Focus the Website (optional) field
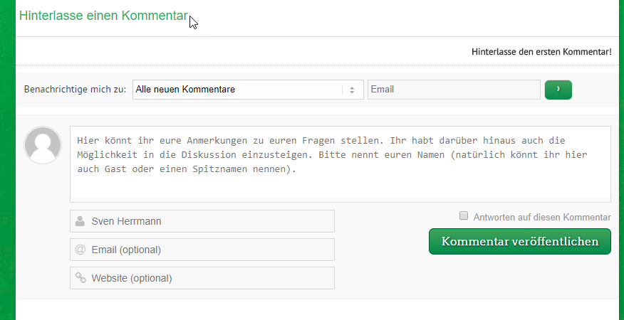This screenshot has height=320, width=624. [x=202, y=278]
